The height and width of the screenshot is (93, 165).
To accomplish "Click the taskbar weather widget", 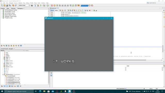I will pos(133,91).
